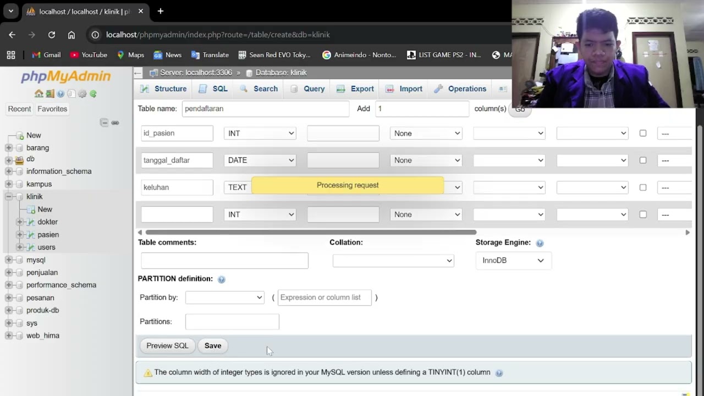Viewport: 704px width, 396px height.
Task: Click the log out door icon
Action: click(x=50, y=94)
